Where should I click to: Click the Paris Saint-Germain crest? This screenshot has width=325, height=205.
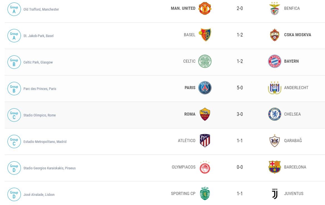coord(205,88)
